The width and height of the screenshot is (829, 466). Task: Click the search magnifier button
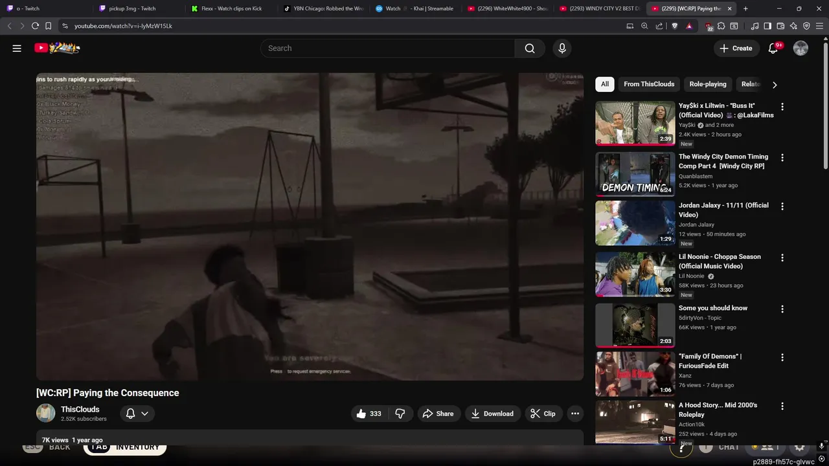530,49
